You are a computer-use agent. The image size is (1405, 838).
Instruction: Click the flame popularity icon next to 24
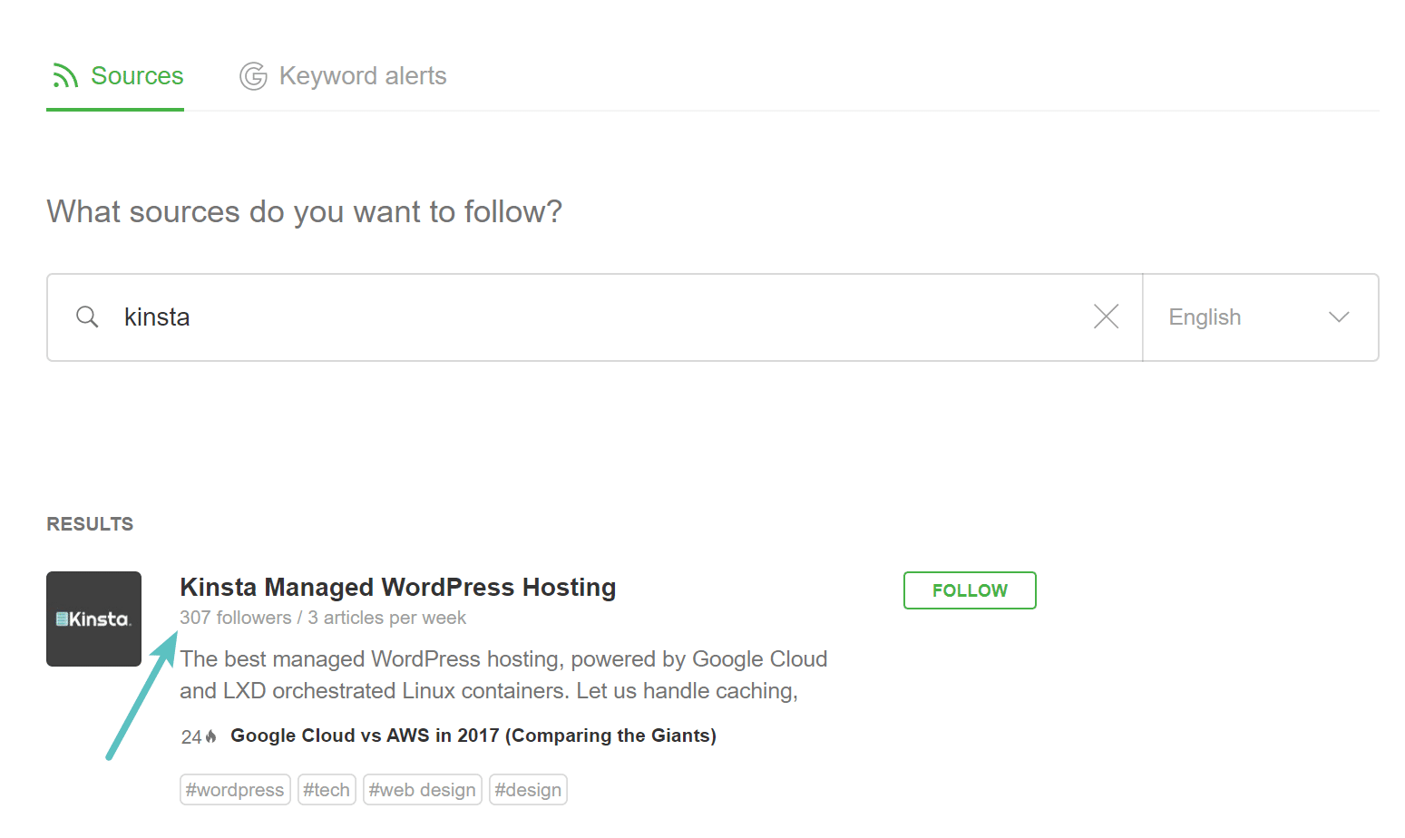coord(210,736)
